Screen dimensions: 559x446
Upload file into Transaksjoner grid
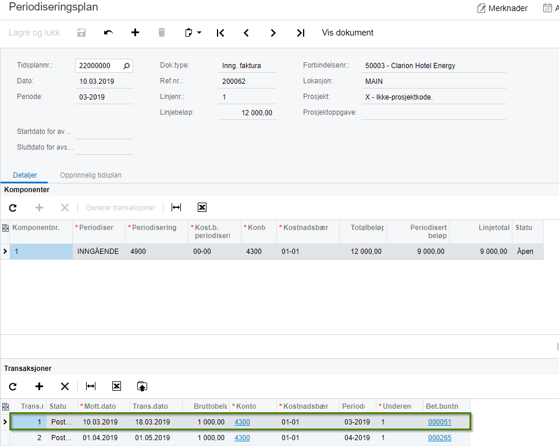[x=142, y=386]
